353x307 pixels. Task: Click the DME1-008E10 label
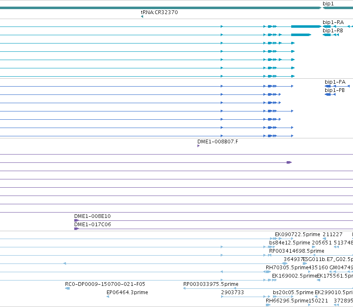pyautogui.click(x=93, y=216)
